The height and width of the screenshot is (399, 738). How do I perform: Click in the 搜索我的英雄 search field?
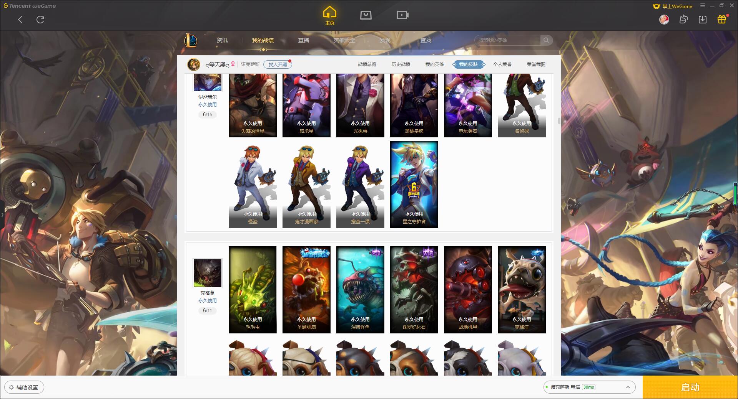pos(507,40)
